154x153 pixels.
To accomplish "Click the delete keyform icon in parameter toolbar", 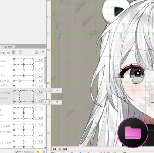I will click(x=8, y=52).
